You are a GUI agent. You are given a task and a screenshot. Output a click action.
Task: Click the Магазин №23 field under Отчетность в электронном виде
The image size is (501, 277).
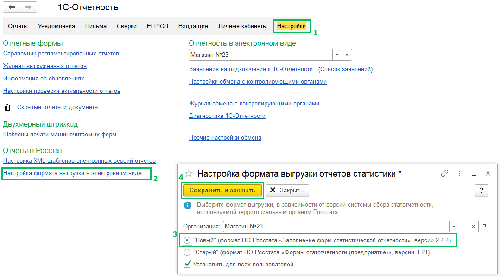260,55
